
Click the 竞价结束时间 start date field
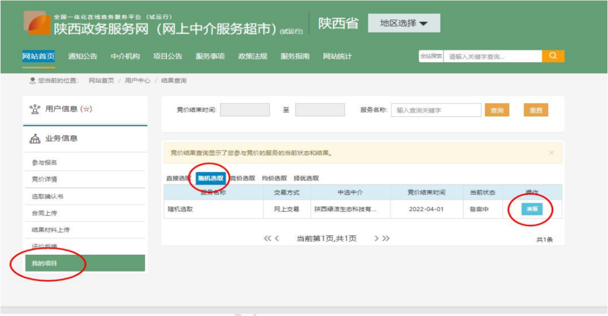click(245, 110)
